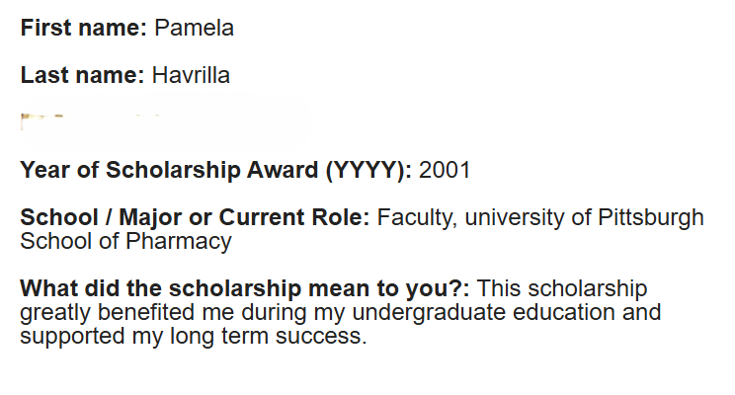Click 'School / Major or Current Role:' label

pyautogui.click(x=195, y=217)
